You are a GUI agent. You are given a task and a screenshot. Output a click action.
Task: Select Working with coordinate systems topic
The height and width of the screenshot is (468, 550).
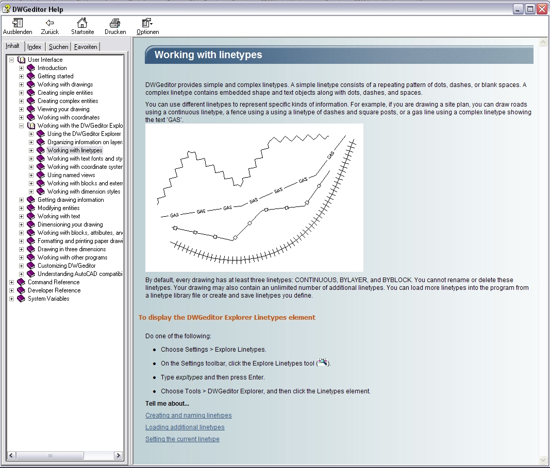point(85,167)
